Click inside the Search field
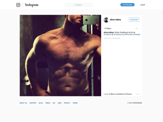The height and width of the screenshot is (122, 163). click(x=79, y=5)
